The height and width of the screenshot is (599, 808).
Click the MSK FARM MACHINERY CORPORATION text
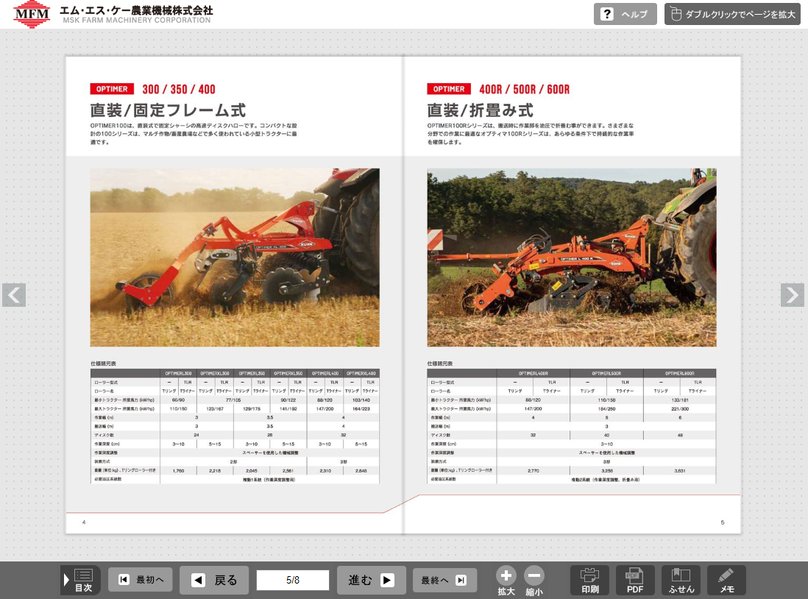[137, 20]
